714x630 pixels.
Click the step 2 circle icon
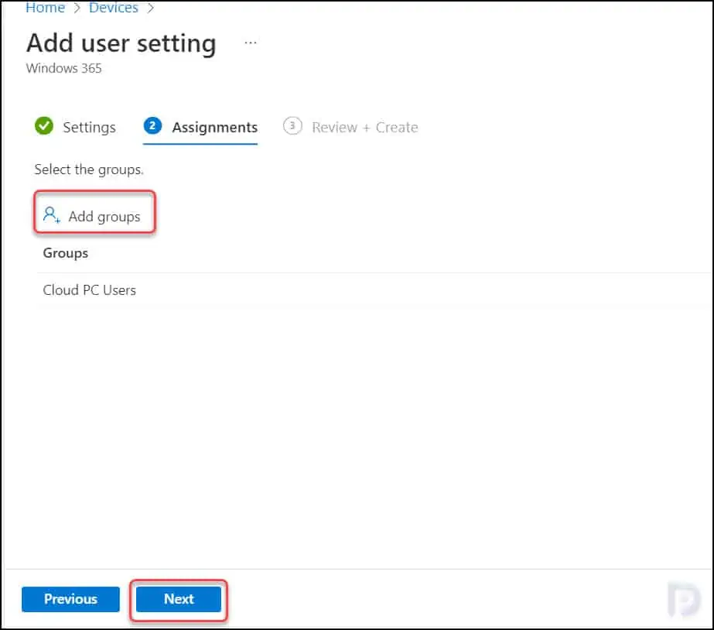pos(152,125)
